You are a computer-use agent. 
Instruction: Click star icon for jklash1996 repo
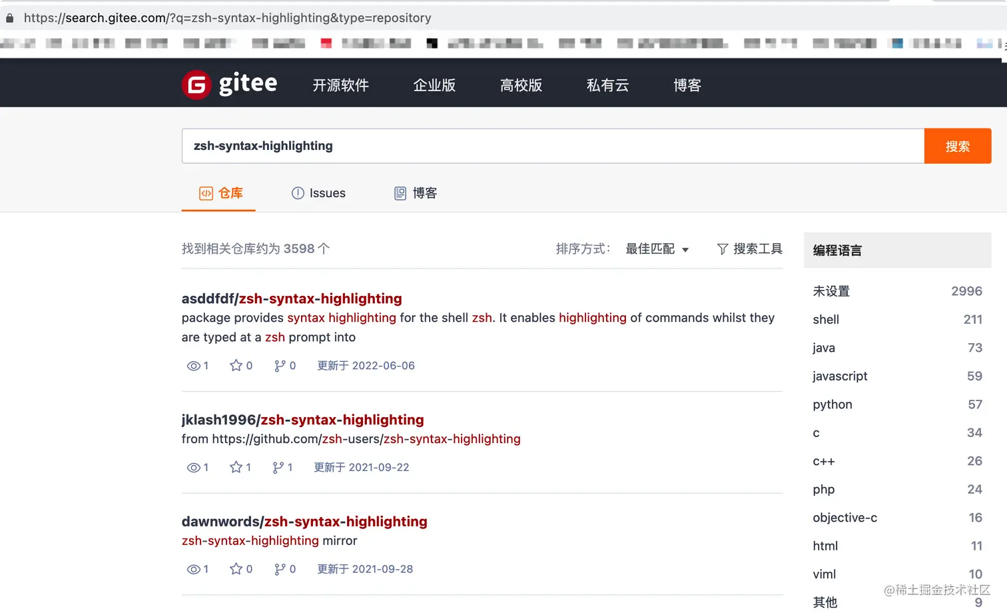coord(236,467)
